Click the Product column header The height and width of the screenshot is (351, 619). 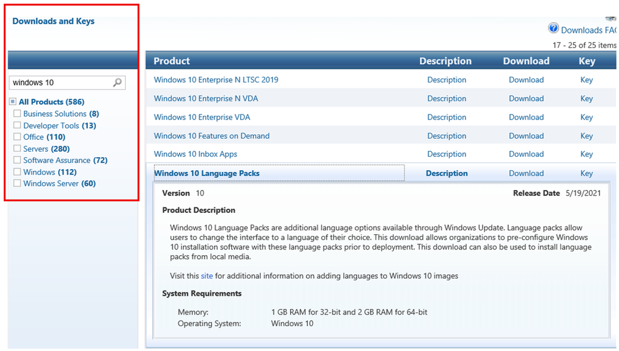[172, 61]
